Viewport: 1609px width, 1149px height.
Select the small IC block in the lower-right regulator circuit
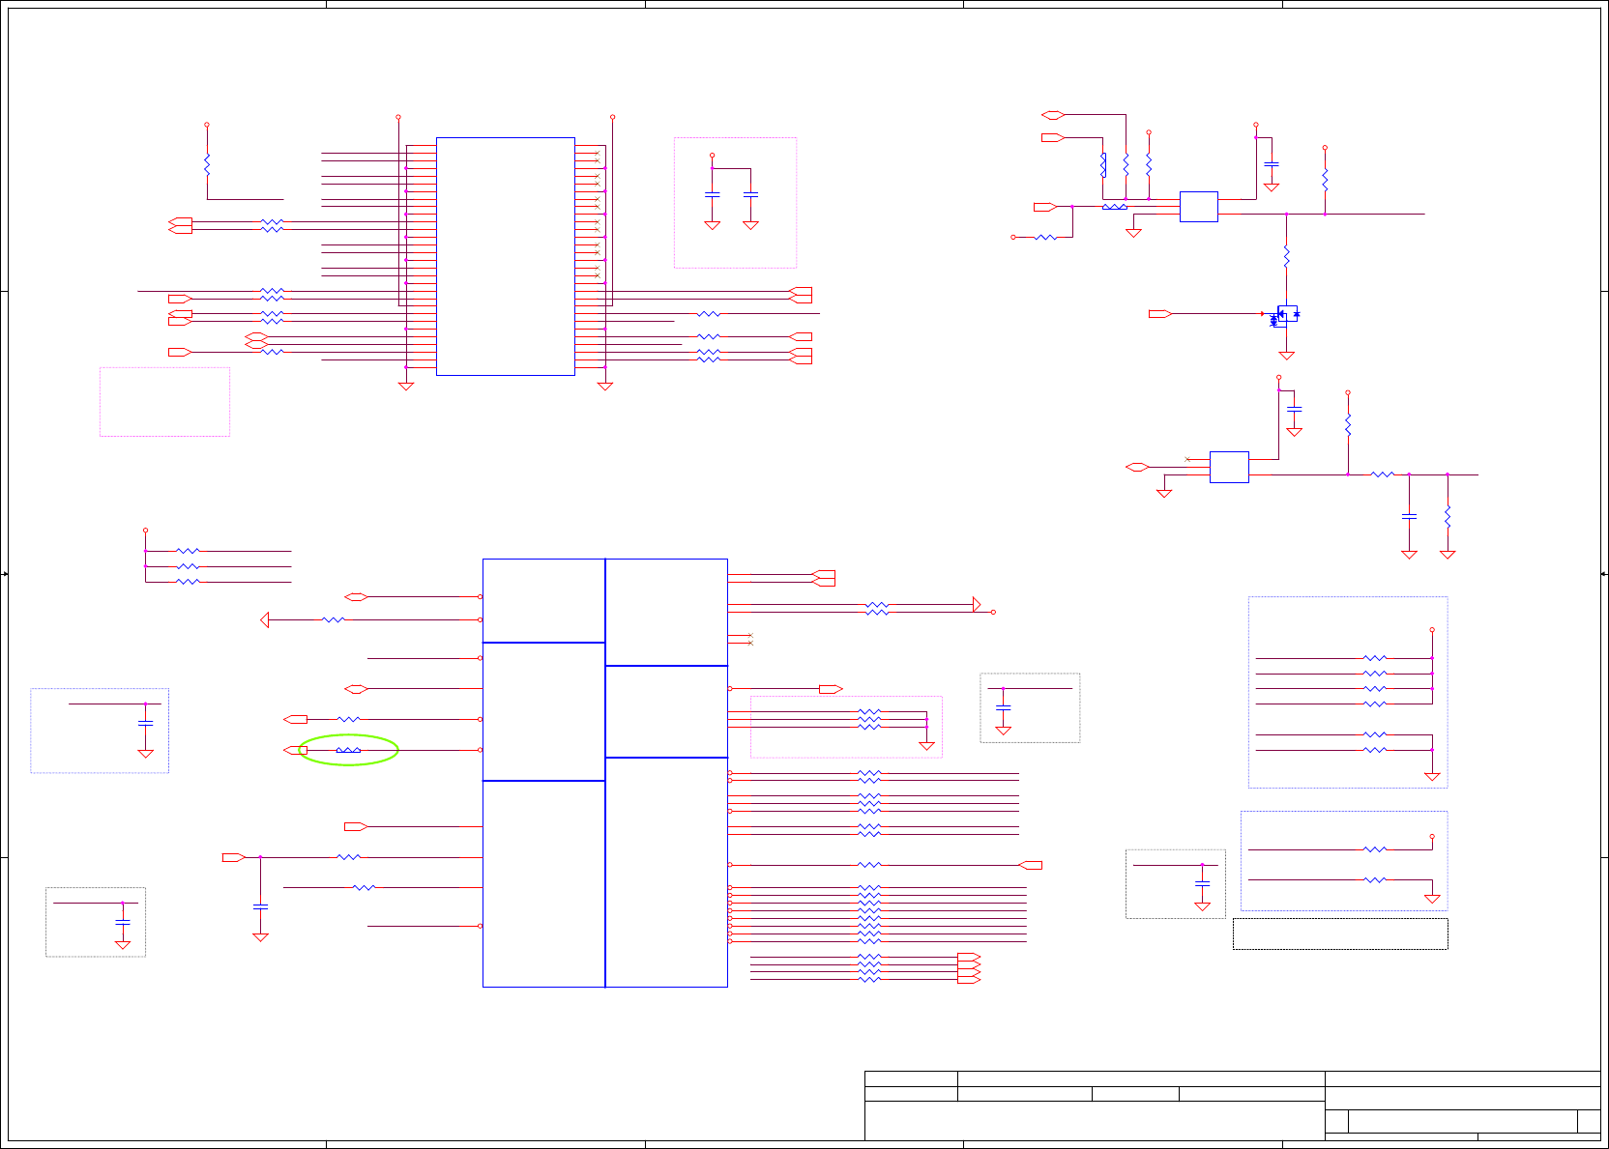pos(1229,467)
